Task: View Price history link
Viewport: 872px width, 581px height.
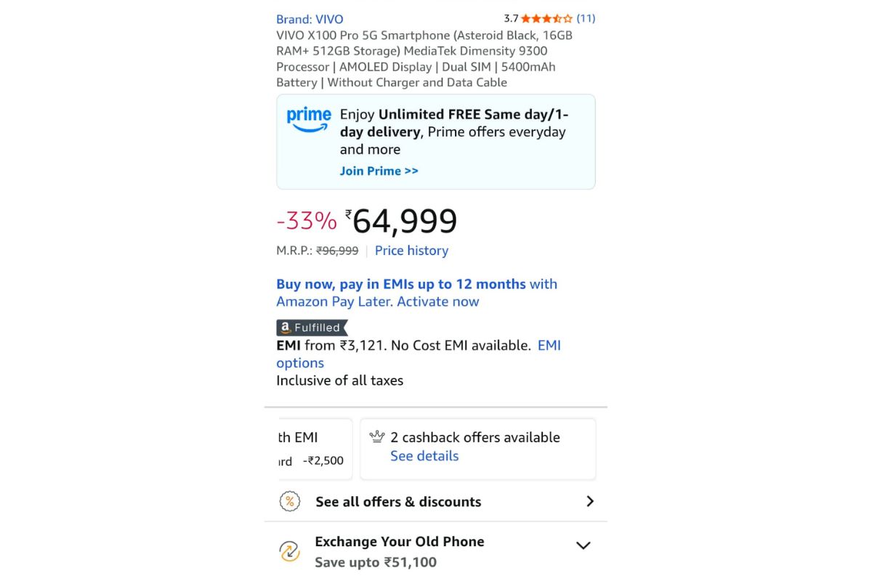Action: (411, 251)
